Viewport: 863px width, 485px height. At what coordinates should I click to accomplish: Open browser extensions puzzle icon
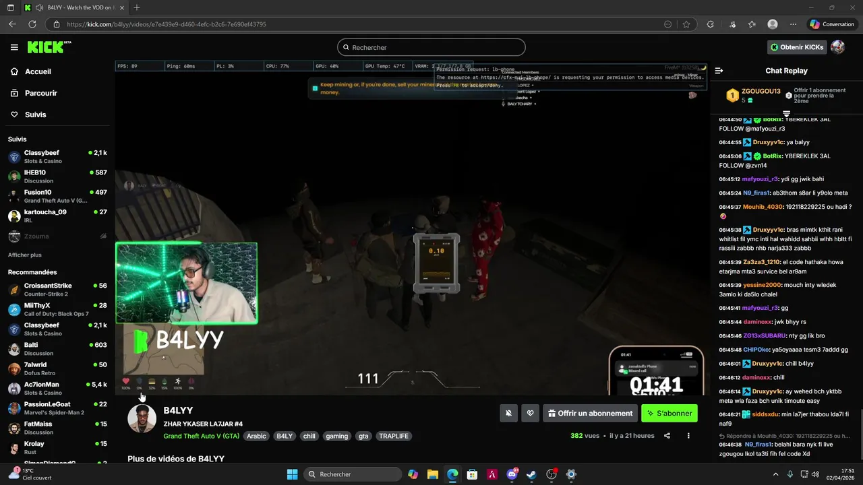click(710, 24)
